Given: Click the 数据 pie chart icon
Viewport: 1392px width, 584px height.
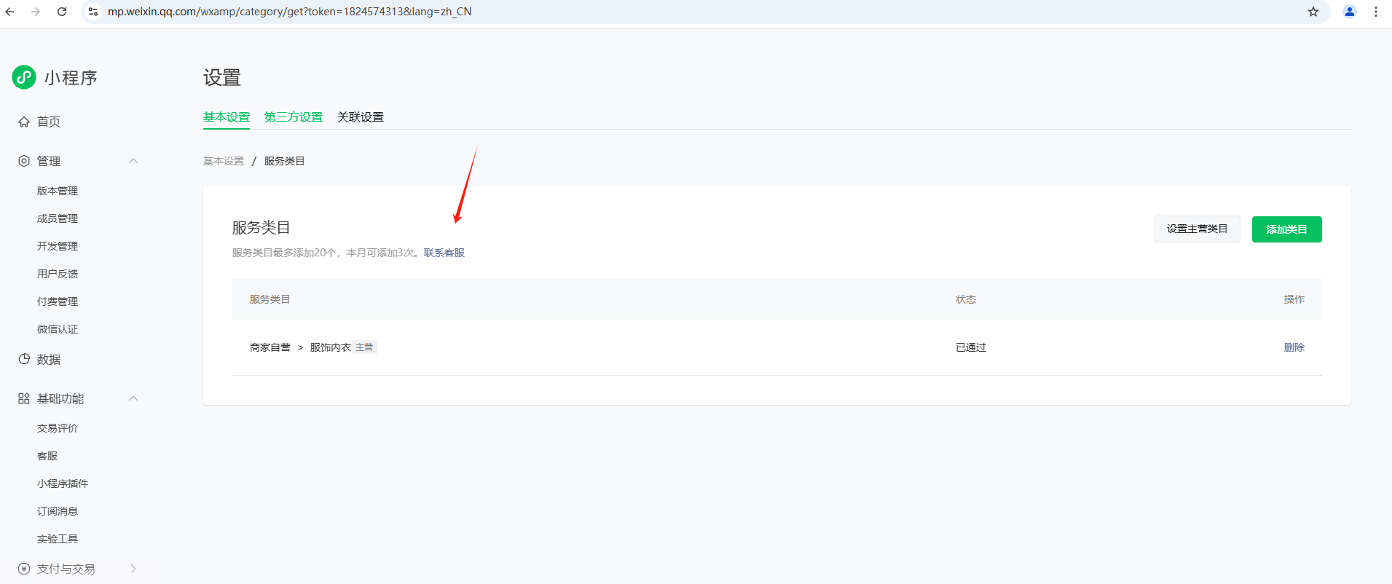Looking at the screenshot, I should coord(24,359).
